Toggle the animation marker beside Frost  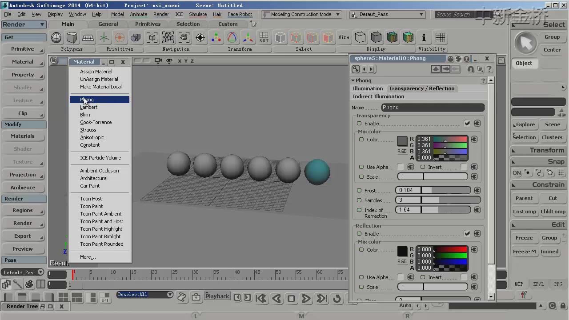pos(359,191)
